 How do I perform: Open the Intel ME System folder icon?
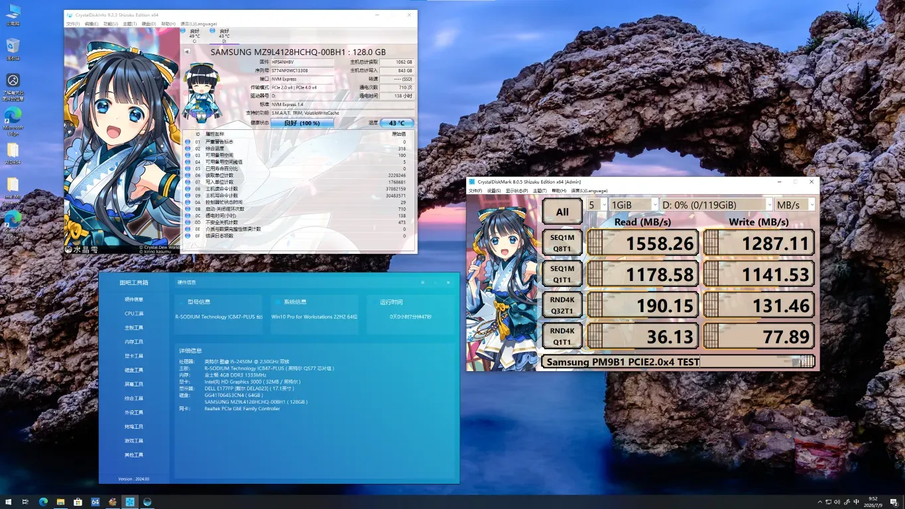tap(13, 188)
